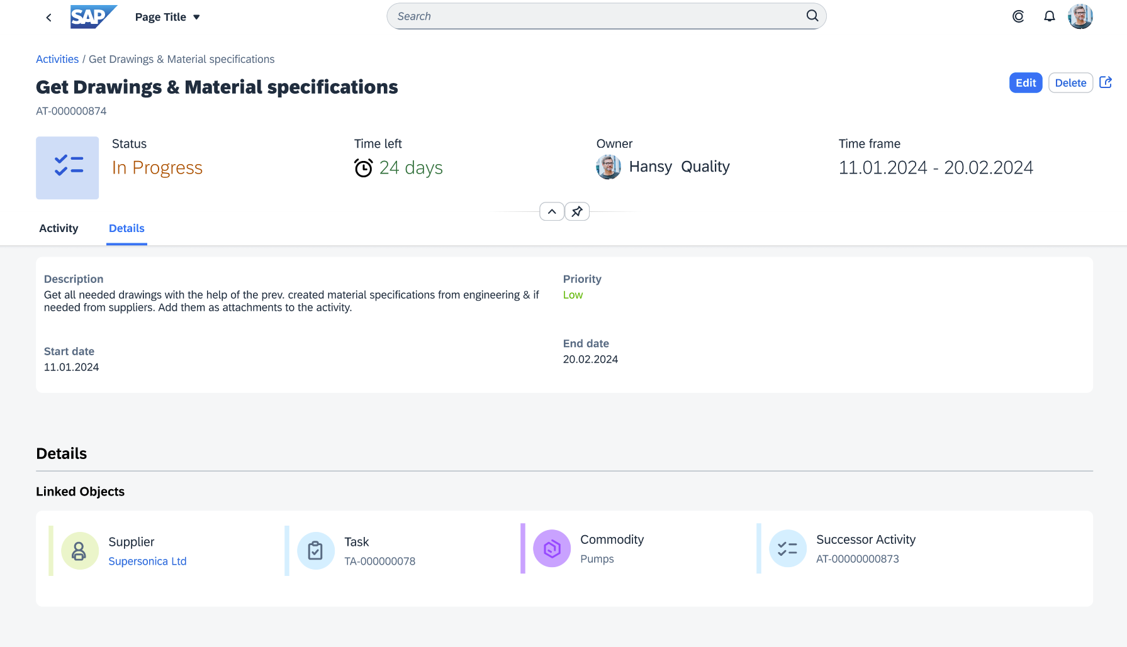Click the SAP logo
Viewport: 1127px width, 647px height.
click(93, 17)
